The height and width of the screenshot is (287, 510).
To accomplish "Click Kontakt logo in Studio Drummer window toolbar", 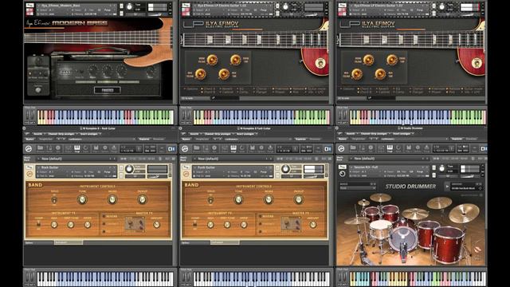I will point(341,149).
